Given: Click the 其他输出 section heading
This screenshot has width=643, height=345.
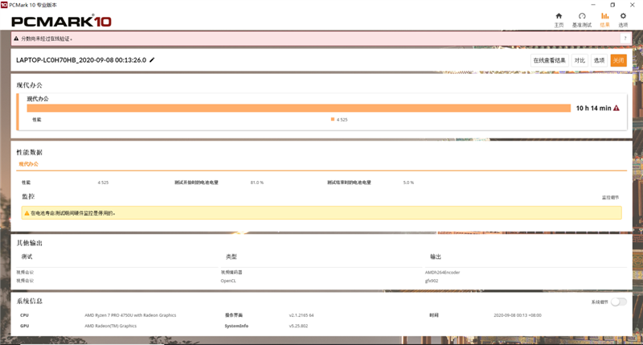Looking at the screenshot, I should [29, 243].
